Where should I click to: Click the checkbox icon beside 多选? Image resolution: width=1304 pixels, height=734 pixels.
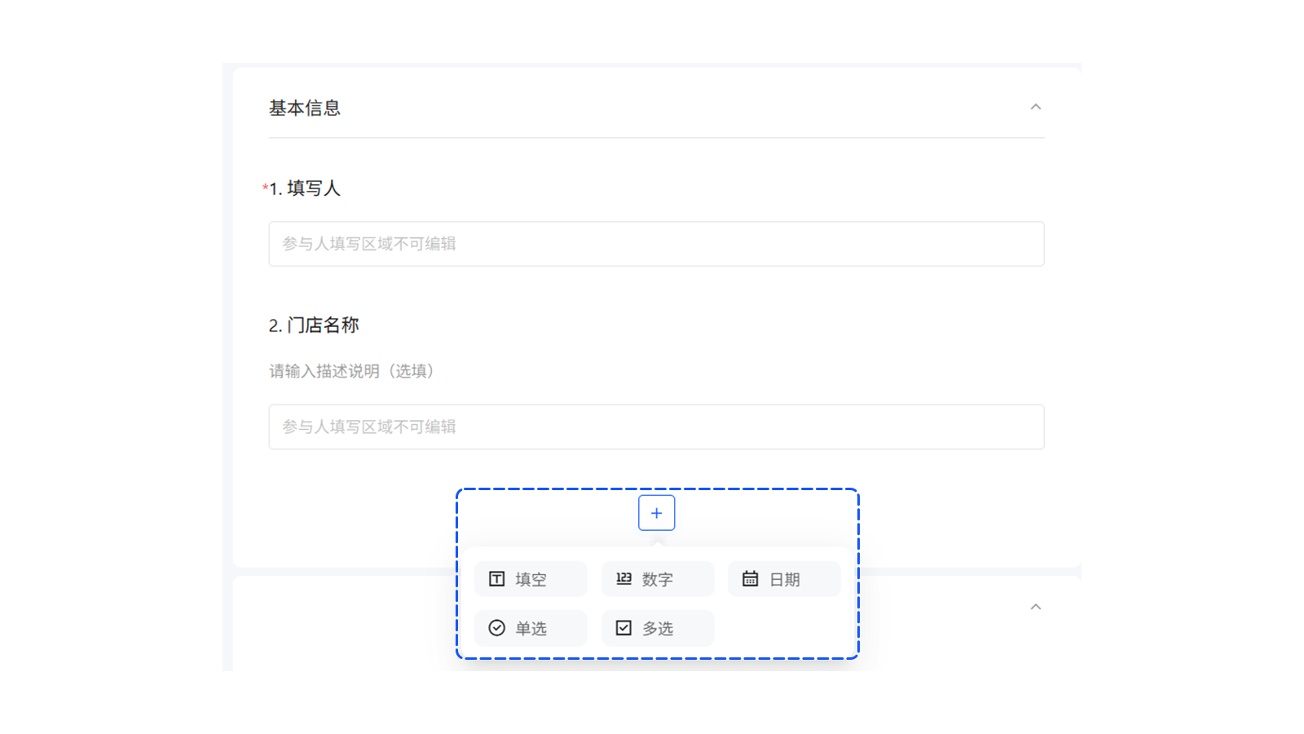624,628
